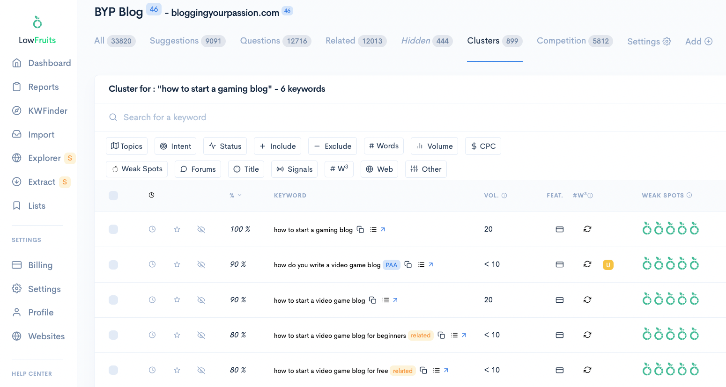Click the clock icon in '100 %' row
The image size is (726, 387).
click(x=152, y=229)
